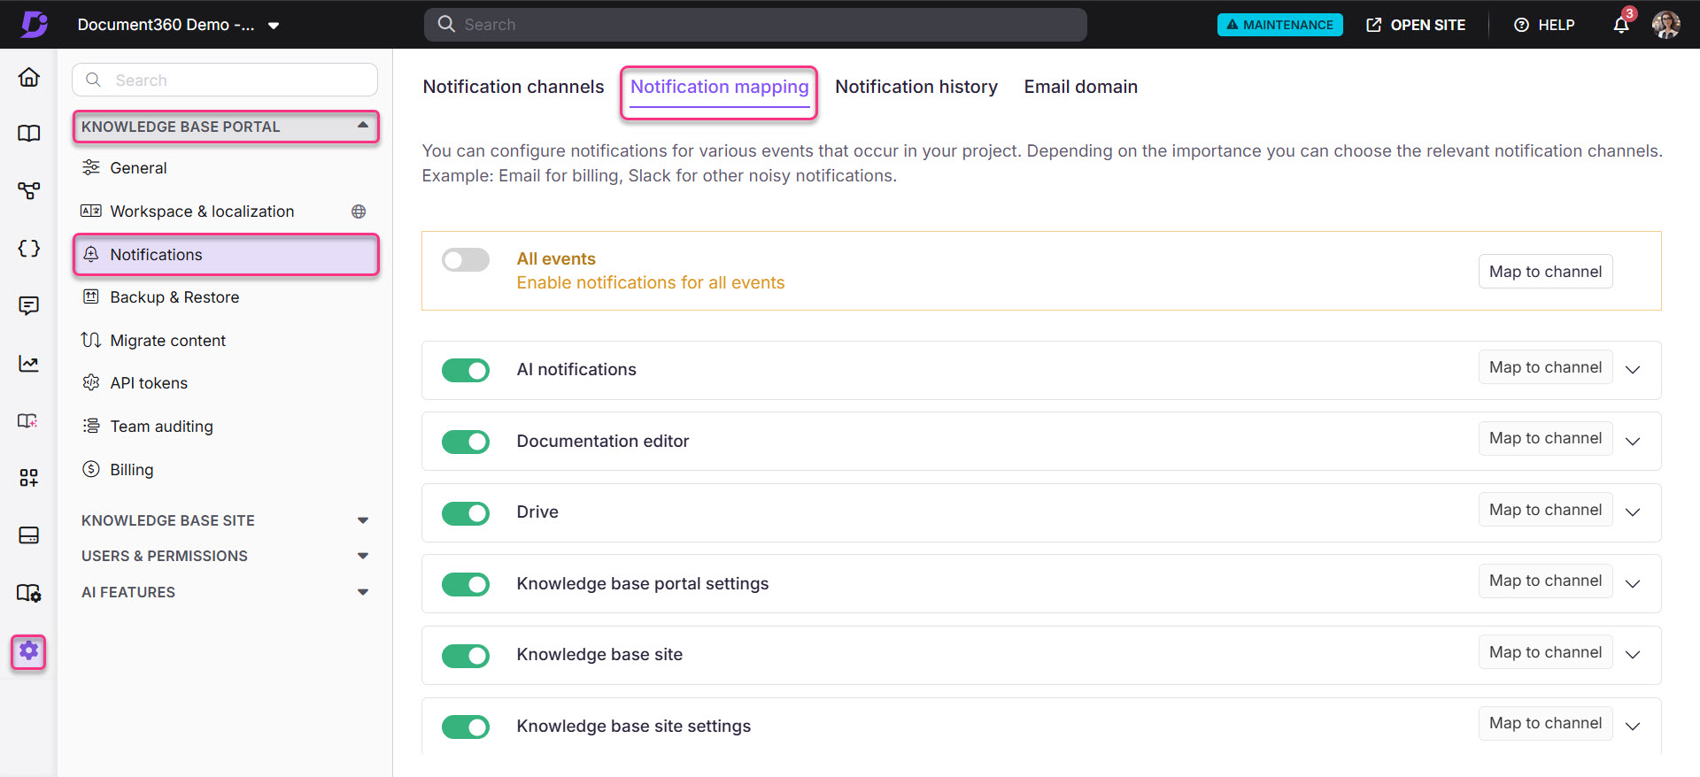The height and width of the screenshot is (777, 1700).
Task: Open the Documentation book icon
Action: (29, 134)
